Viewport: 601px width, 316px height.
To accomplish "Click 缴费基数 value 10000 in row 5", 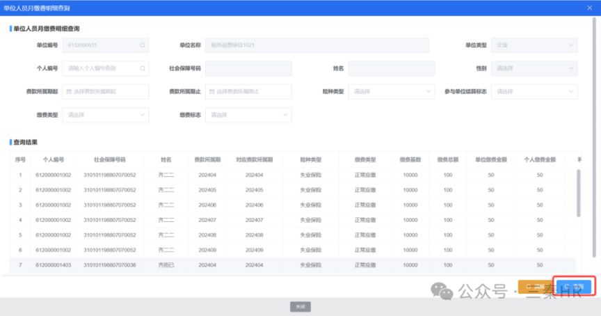I will pyautogui.click(x=410, y=235).
